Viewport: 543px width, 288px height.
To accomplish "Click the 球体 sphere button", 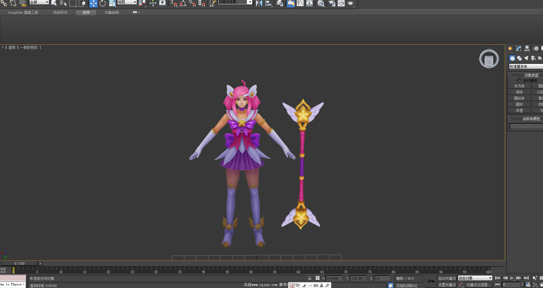I will point(519,92).
